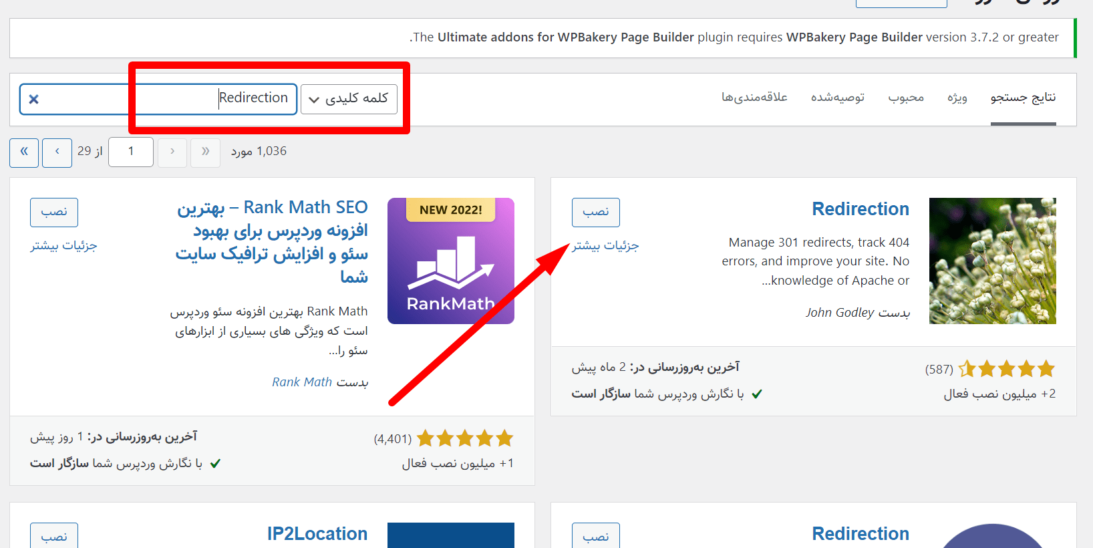Install the Rank Math SEO plugin
This screenshot has width=1093, height=548.
54,213
